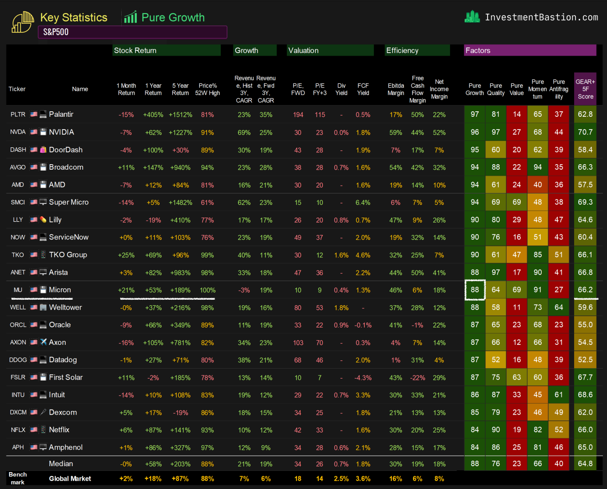The width and height of the screenshot is (607, 489).
Task: Select the Growth section header
Action: tap(255, 50)
